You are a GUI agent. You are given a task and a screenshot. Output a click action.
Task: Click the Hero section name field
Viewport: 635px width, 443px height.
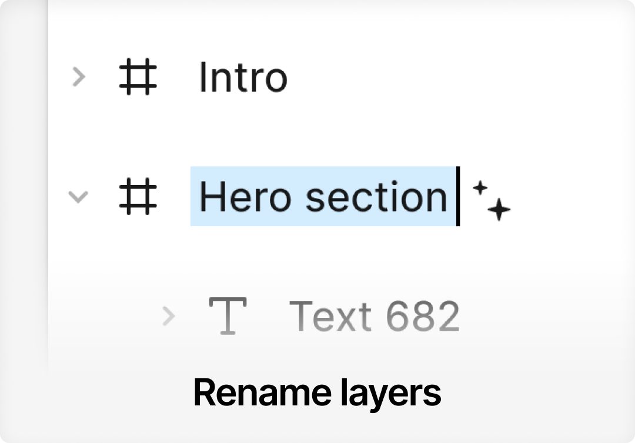(323, 196)
